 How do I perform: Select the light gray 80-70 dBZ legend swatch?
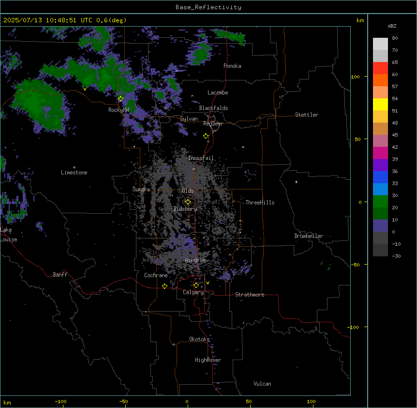point(380,44)
